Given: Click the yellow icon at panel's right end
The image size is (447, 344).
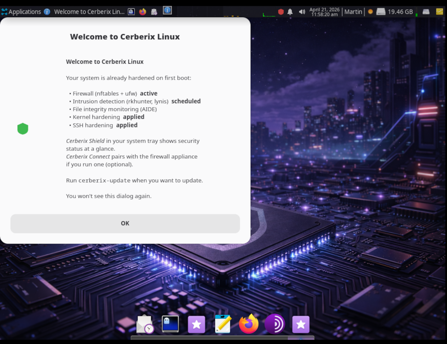Looking at the screenshot, I should (440, 12).
